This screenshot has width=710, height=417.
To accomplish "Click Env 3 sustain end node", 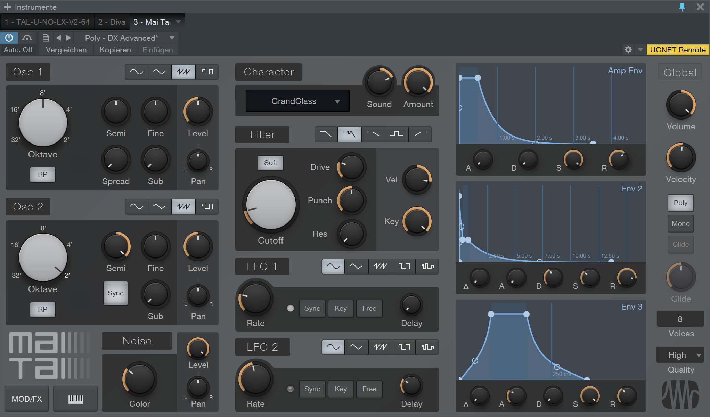I will click(527, 314).
